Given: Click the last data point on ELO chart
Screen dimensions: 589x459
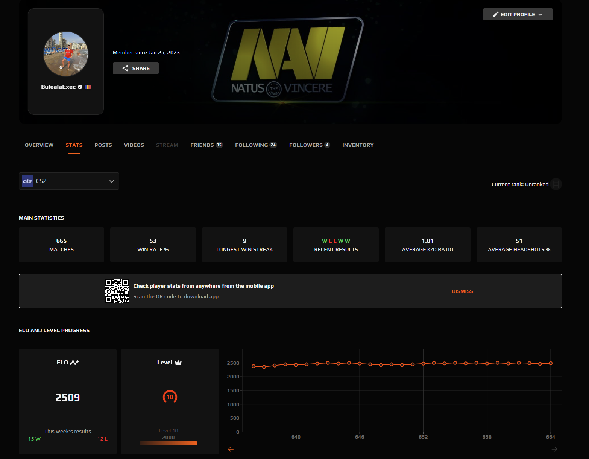Looking at the screenshot, I should pyautogui.click(x=551, y=363).
